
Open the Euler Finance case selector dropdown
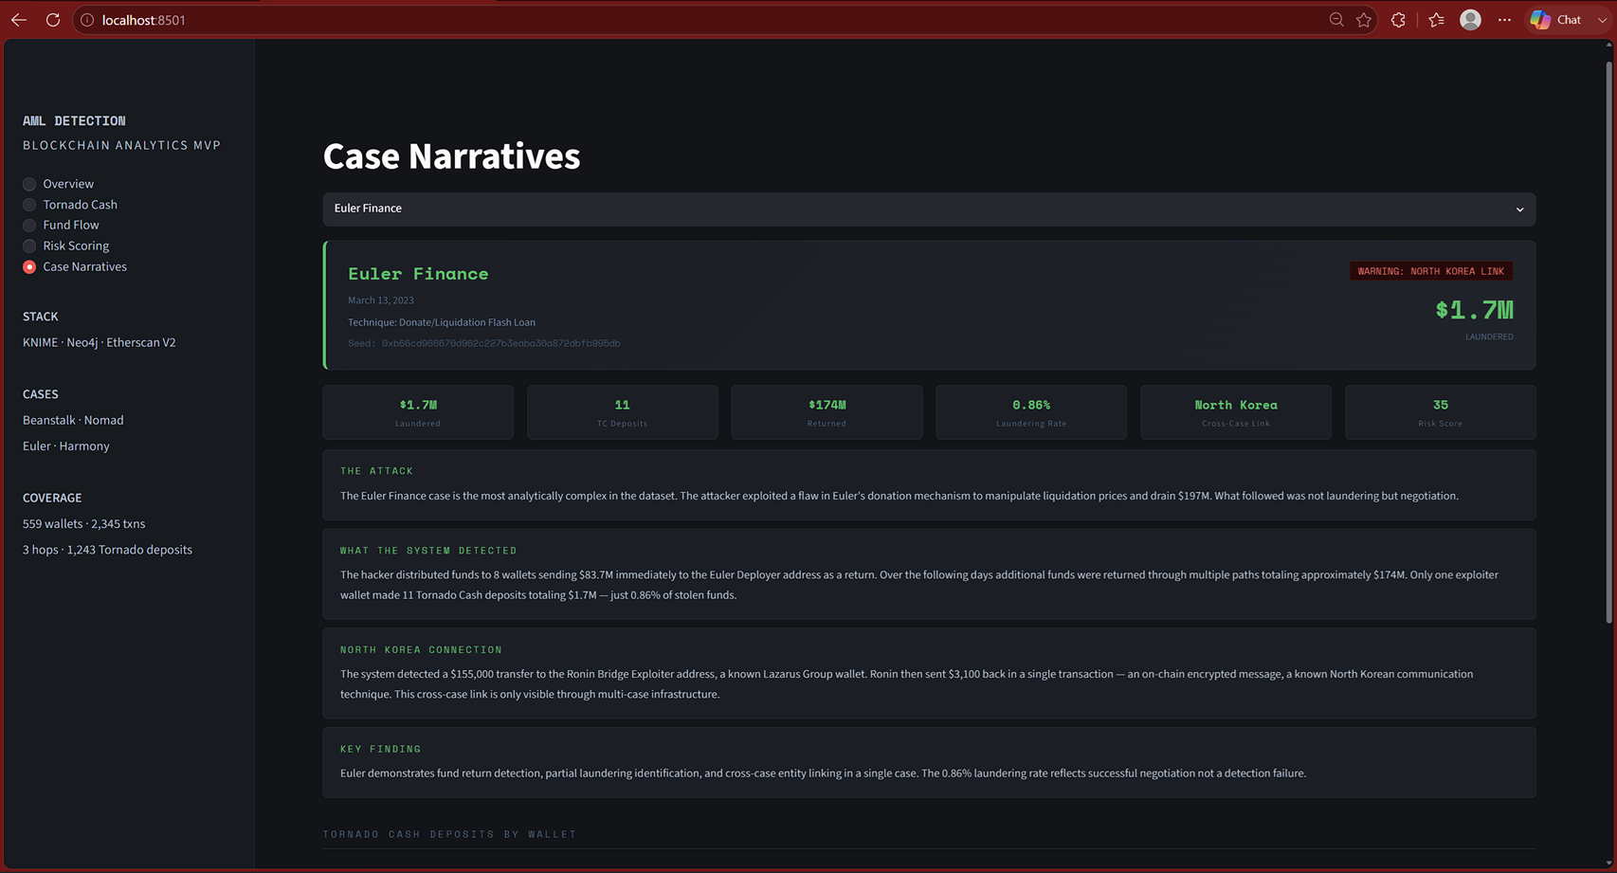pyautogui.click(x=929, y=209)
